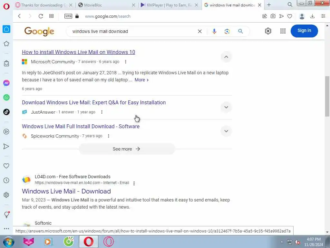Open the player in the sidebar
The width and height of the screenshot is (330, 248).
click(x=6, y=132)
